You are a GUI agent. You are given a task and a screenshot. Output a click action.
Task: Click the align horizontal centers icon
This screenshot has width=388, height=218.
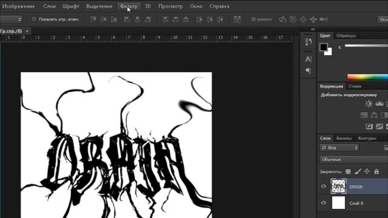[x=138, y=19]
